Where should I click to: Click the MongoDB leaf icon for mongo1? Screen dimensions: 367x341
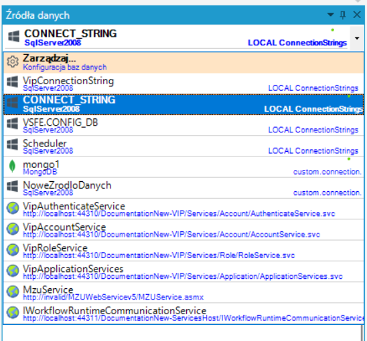pos(12,166)
